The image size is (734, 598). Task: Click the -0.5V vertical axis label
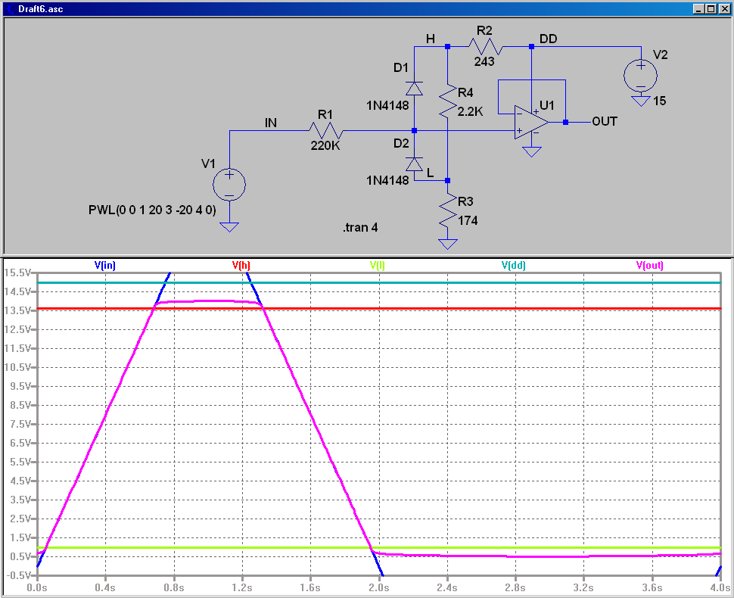18,575
